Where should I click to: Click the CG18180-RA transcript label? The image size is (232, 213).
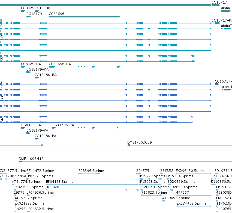pos(46,75)
